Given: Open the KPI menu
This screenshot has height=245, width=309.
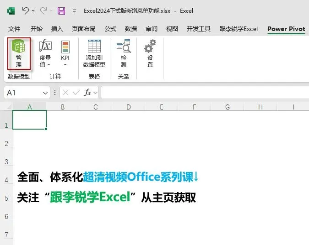Looking at the screenshot, I should [65, 53].
